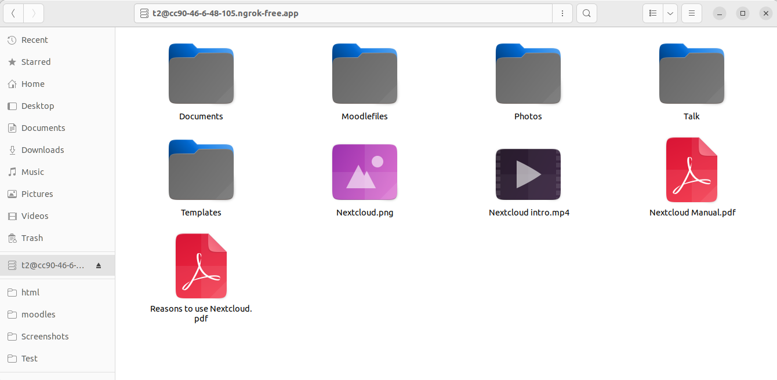
Task: Open the Test bookmark in the sidebar
Action: 57,359
